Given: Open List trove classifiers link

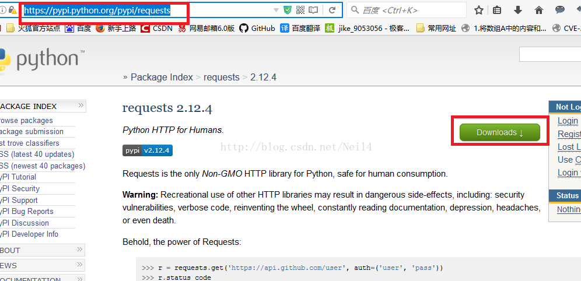Looking at the screenshot, I should (29, 143).
